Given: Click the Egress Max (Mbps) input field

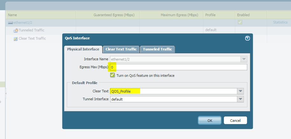Looking at the screenshot, I should point(179,67).
